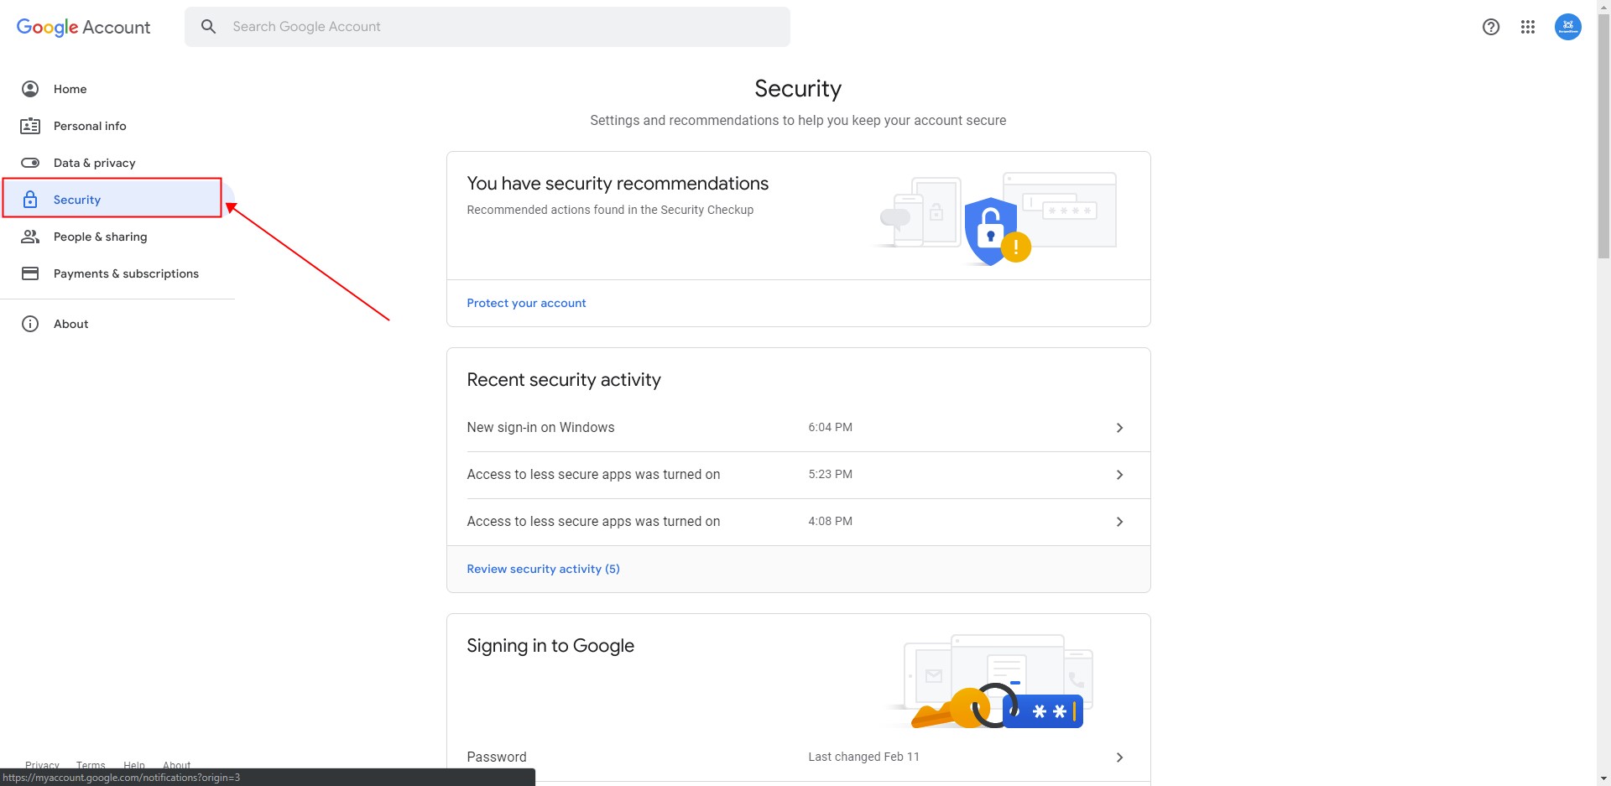Click the Security lock icon in sidebar
1611x786 pixels.
click(x=30, y=200)
